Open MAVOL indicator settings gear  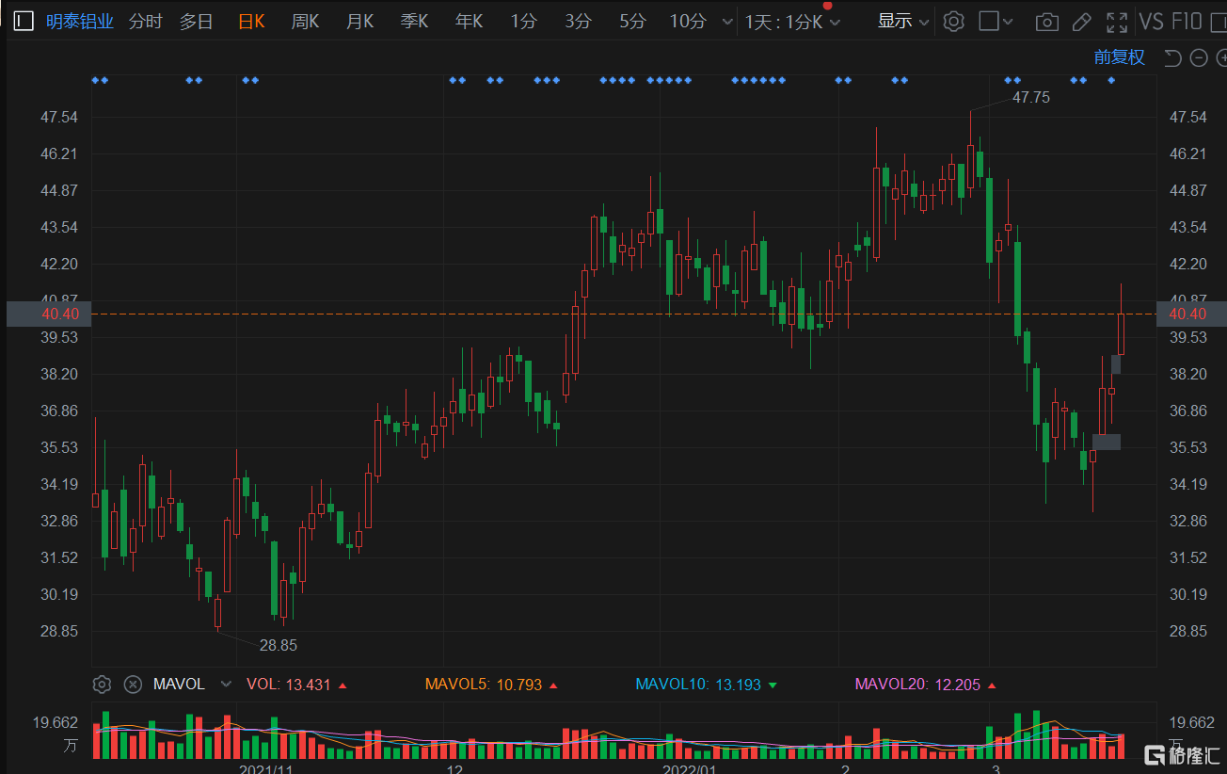point(103,684)
